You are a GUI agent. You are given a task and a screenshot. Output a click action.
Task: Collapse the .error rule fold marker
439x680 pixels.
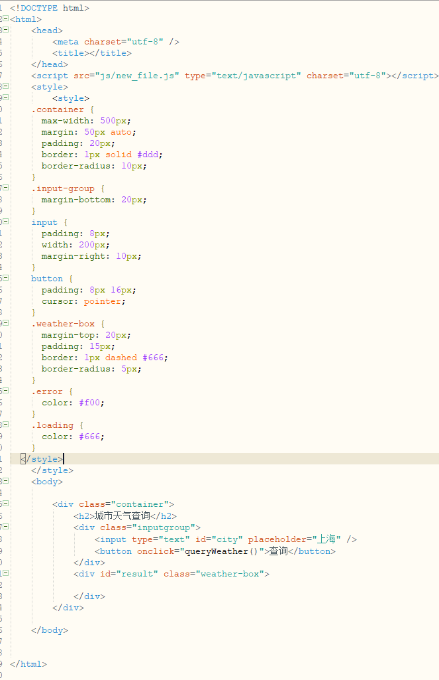click(5, 391)
